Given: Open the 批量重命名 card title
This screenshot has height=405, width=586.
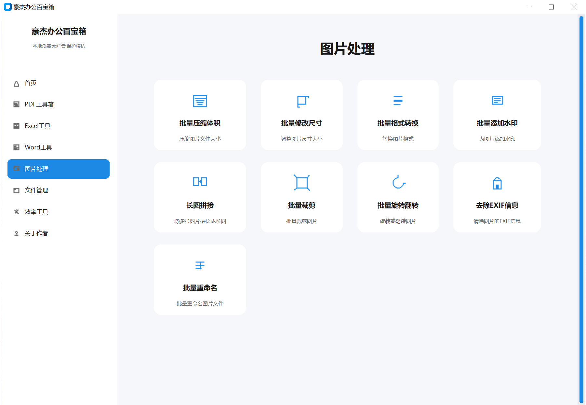Looking at the screenshot, I should pos(200,288).
